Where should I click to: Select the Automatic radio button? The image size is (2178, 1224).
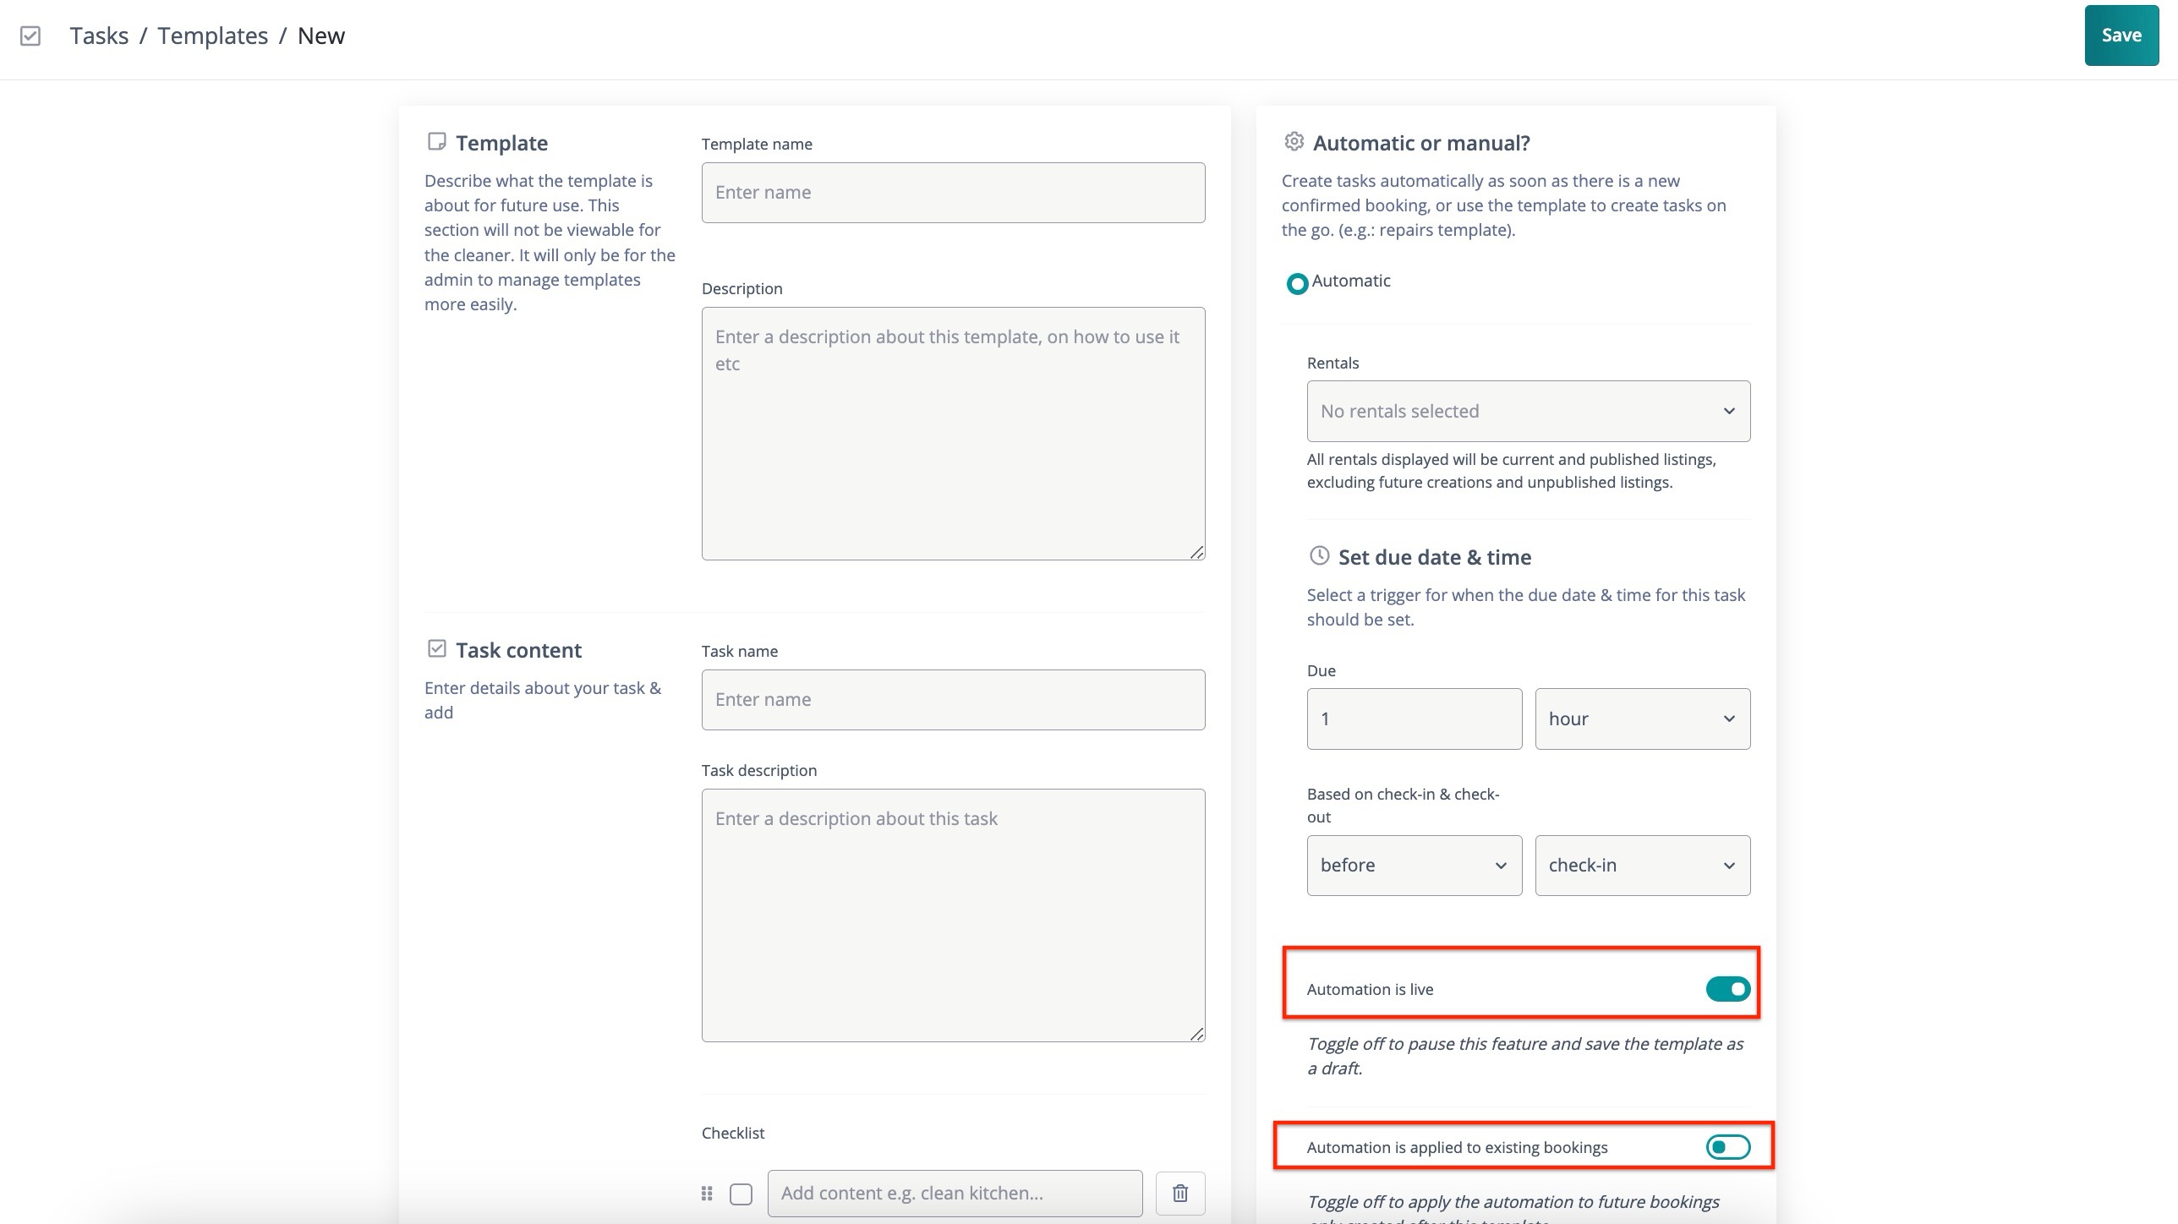click(x=1297, y=283)
